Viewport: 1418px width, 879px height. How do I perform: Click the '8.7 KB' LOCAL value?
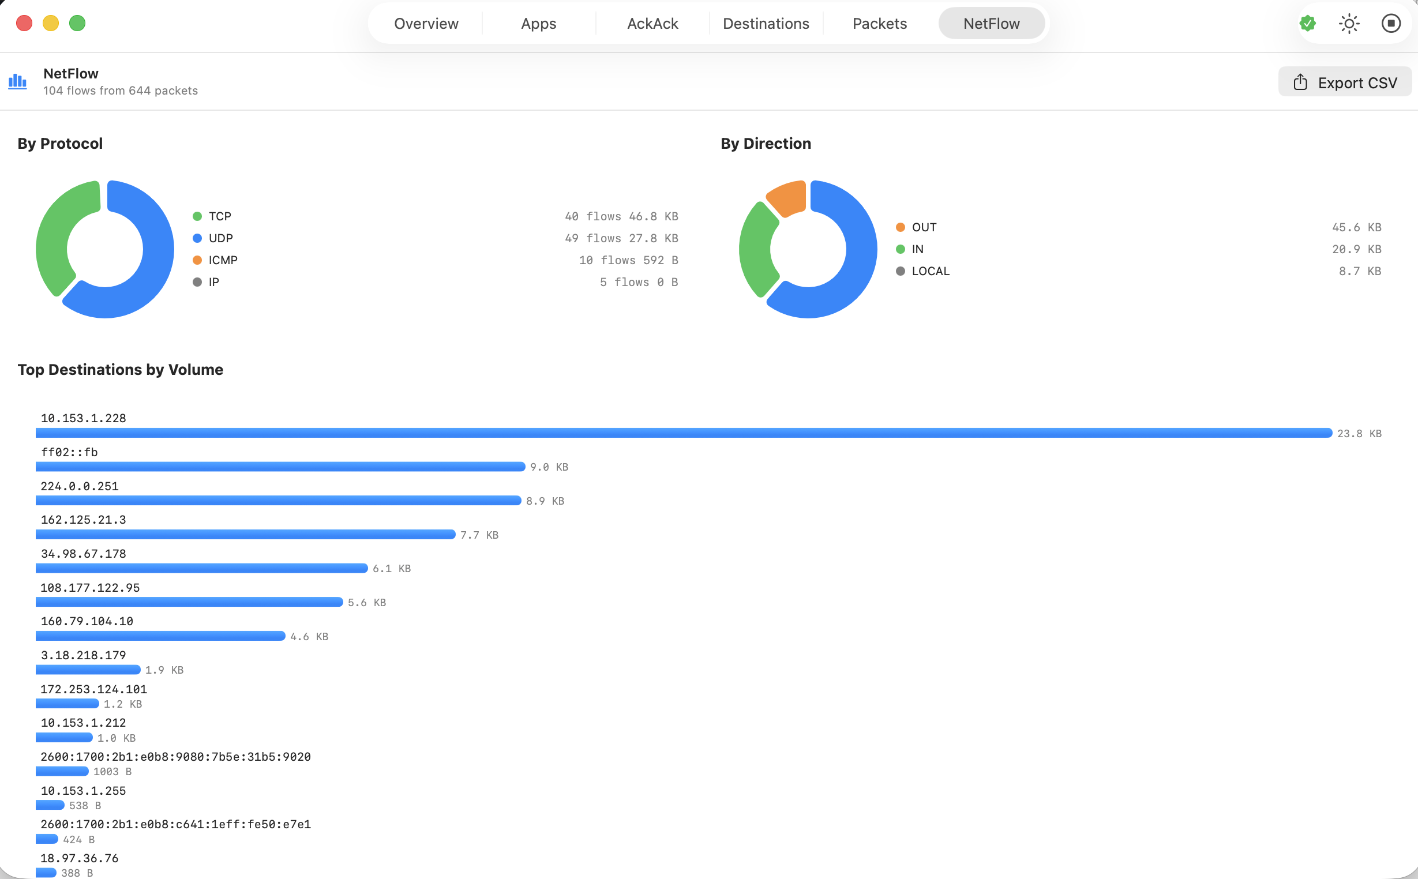(1360, 272)
